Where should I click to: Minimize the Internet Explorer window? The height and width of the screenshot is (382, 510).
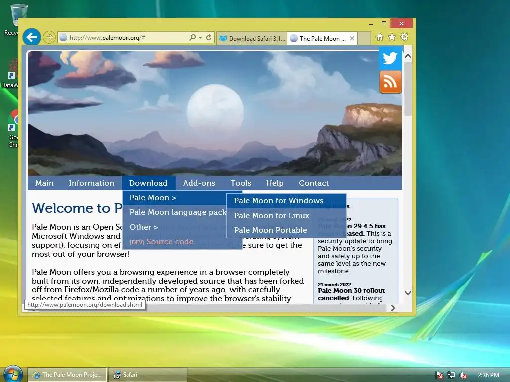tap(371, 24)
